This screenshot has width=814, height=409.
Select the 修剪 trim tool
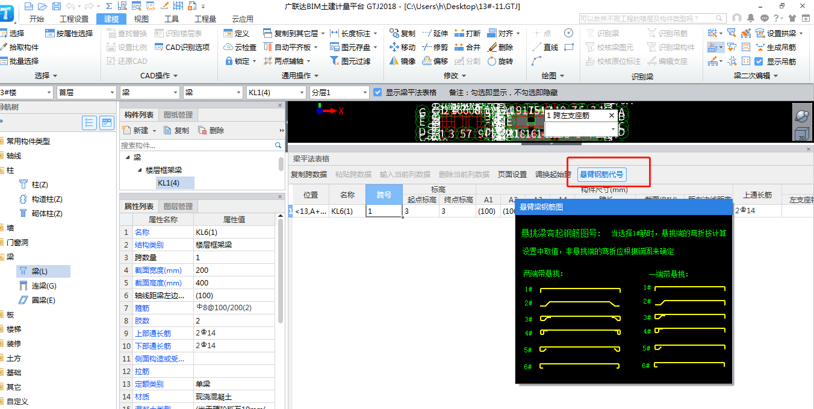point(435,47)
